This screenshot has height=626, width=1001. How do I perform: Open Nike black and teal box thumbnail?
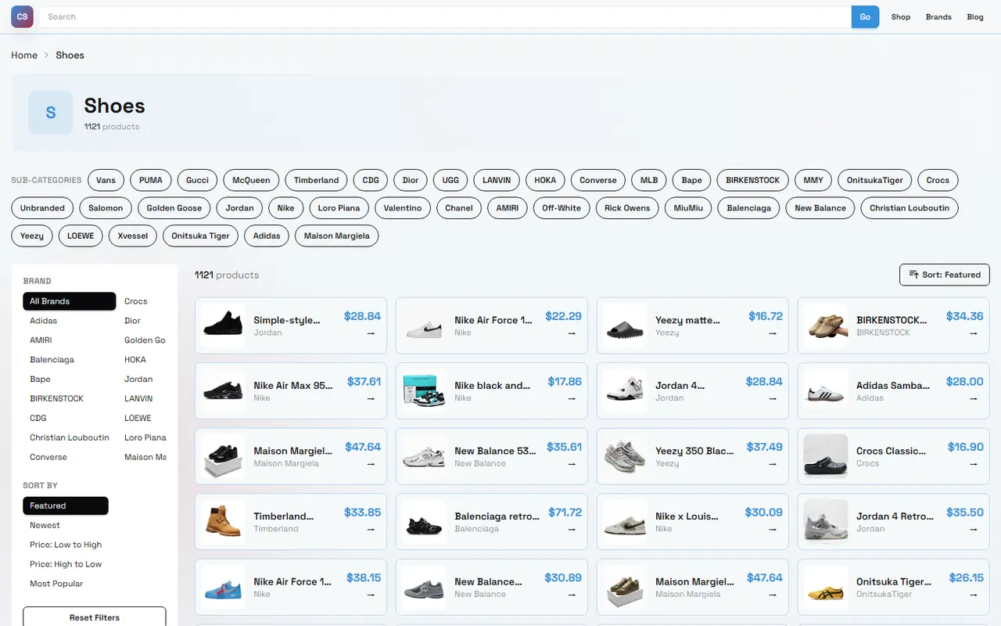(424, 390)
